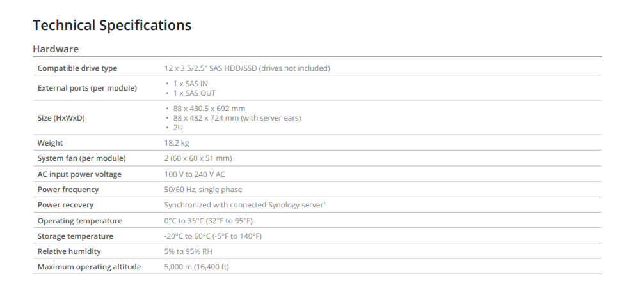Click the Size (HxWxD) label
The image size is (640, 307).
(61, 118)
